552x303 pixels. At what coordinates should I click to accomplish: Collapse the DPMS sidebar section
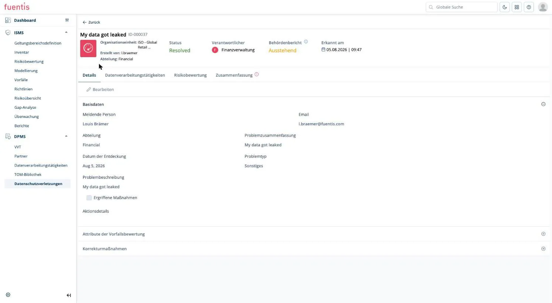pyautogui.click(x=66, y=136)
